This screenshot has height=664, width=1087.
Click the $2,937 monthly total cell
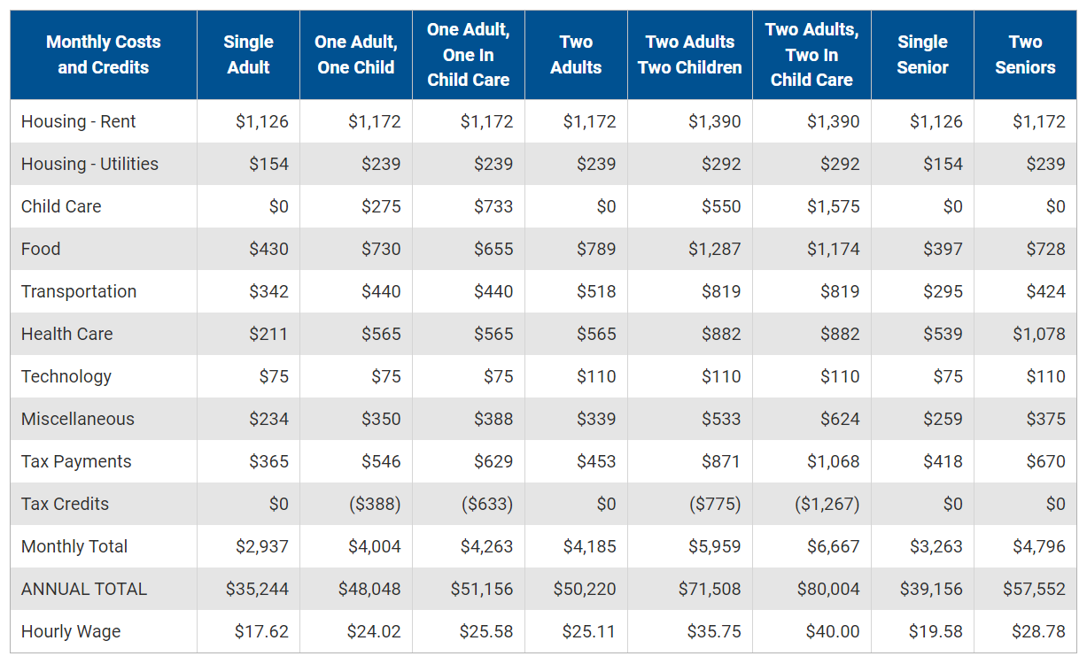tap(262, 546)
